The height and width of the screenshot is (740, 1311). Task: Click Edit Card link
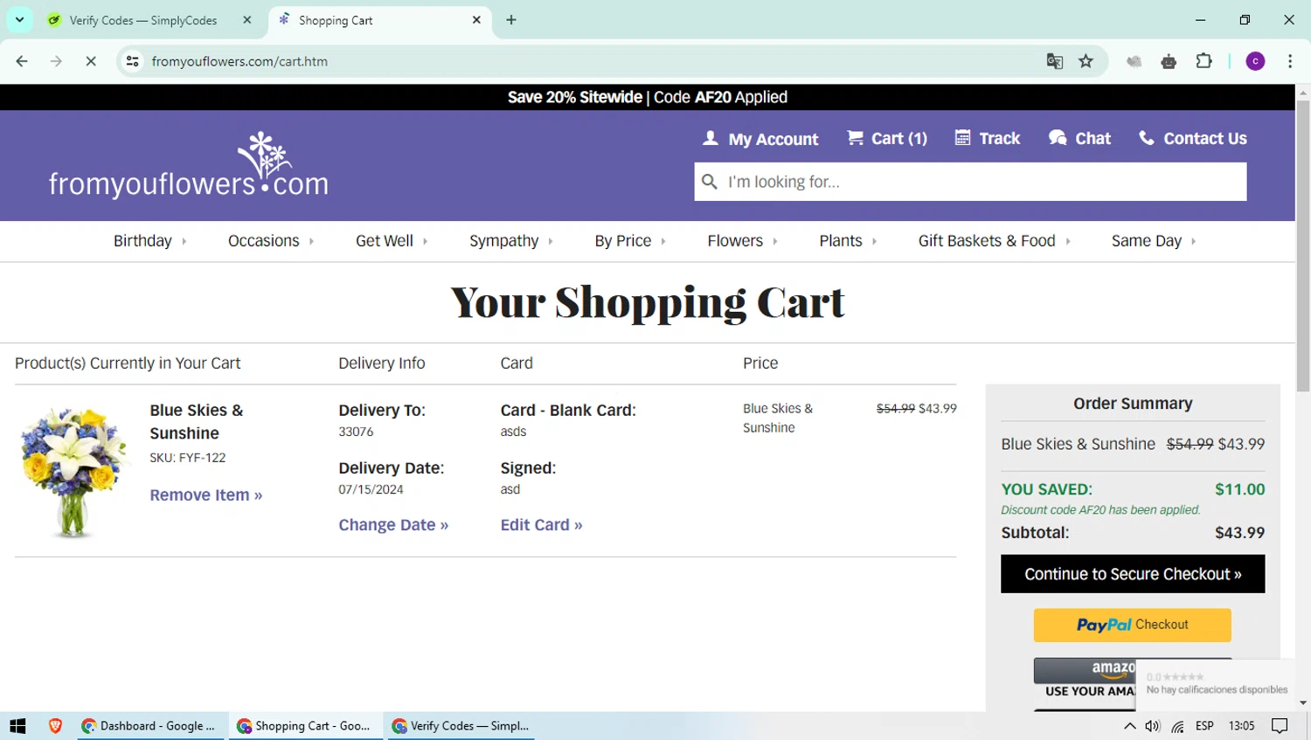(541, 525)
